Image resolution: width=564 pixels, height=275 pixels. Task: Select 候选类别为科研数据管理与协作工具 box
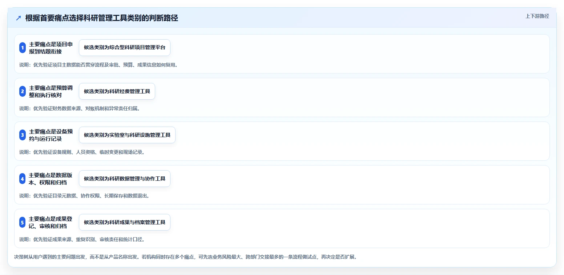click(125, 179)
